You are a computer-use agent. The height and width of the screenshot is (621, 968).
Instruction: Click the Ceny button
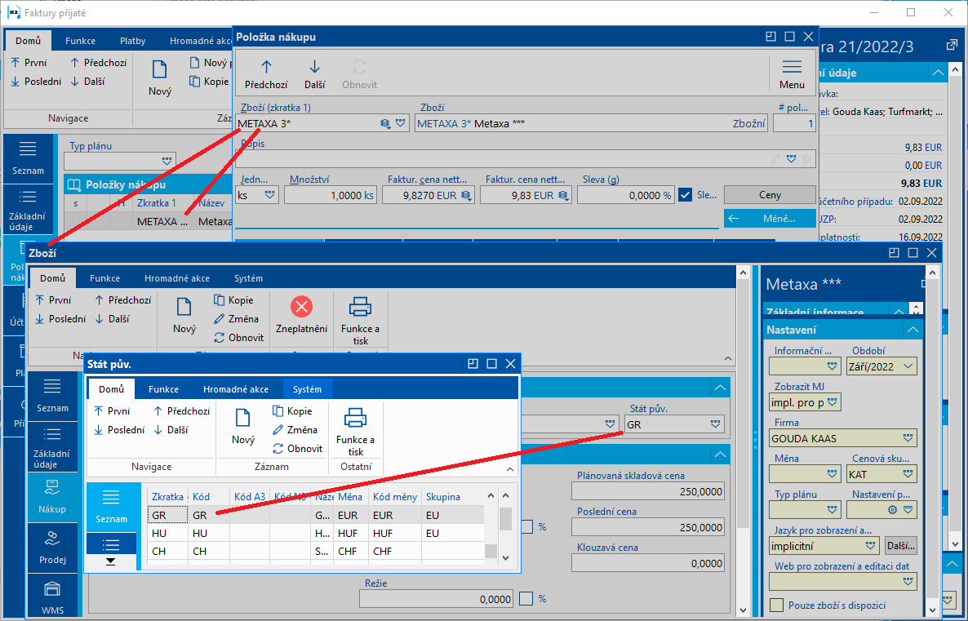(x=769, y=194)
